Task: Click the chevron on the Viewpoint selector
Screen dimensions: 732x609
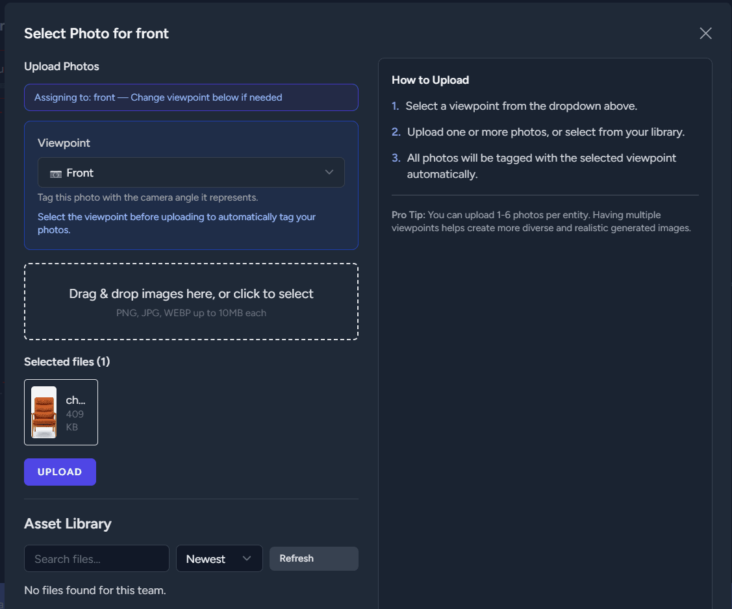Action: tap(329, 173)
